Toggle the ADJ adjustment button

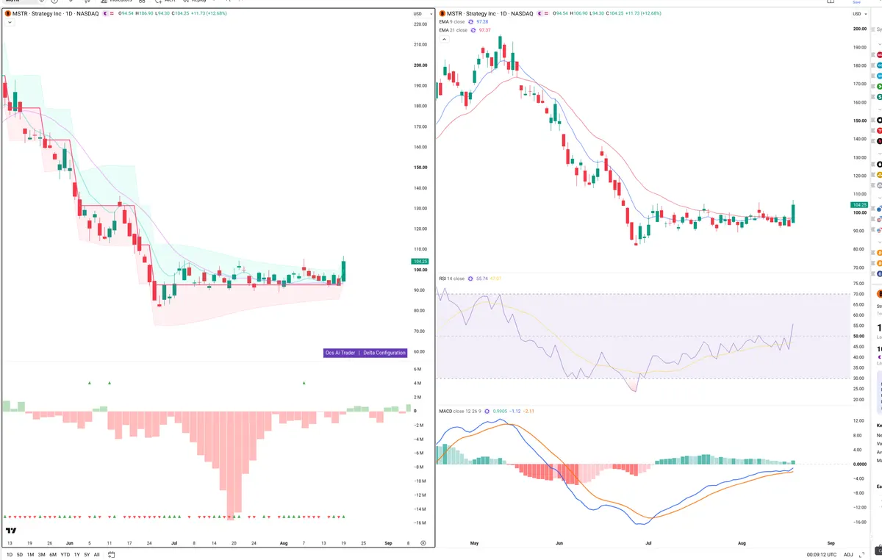pos(848,555)
